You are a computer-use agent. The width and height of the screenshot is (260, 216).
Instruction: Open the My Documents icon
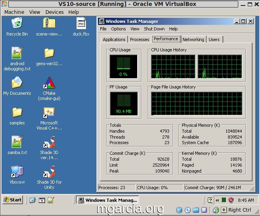[x=17, y=82]
